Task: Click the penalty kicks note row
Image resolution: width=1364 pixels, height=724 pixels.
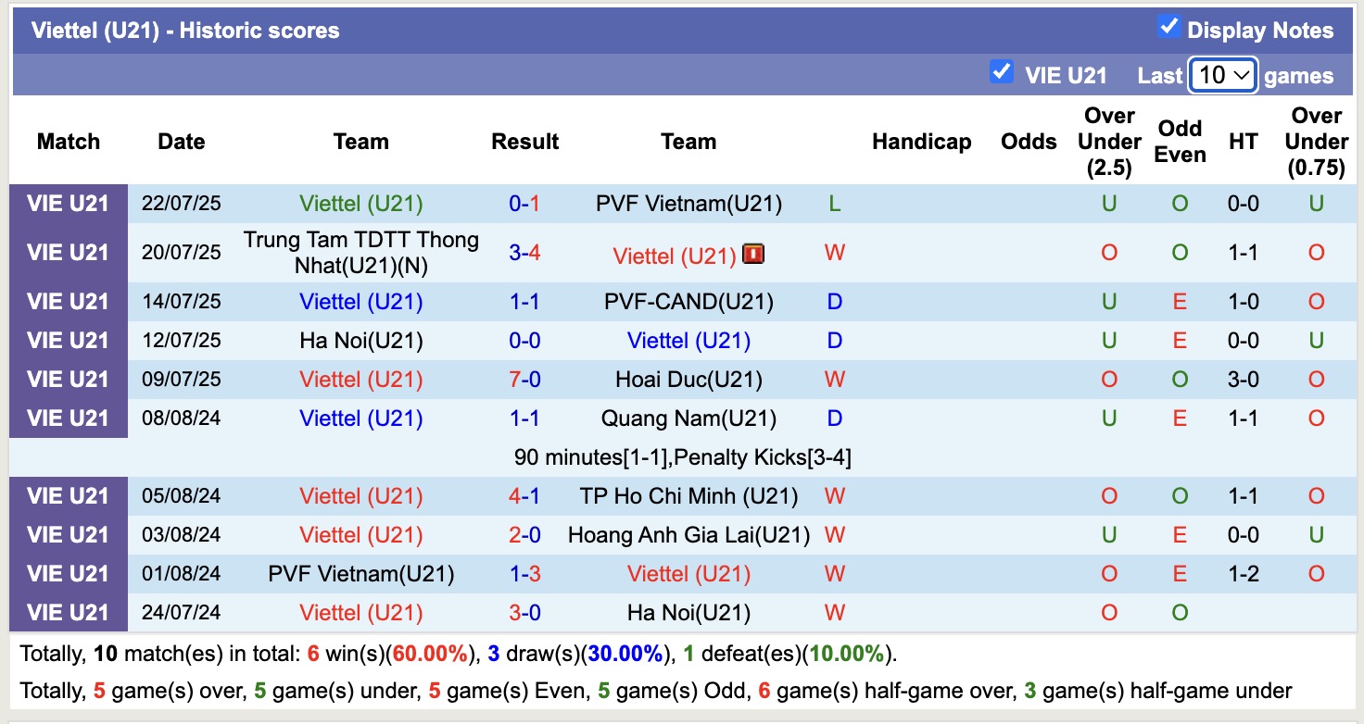Action: click(x=682, y=456)
